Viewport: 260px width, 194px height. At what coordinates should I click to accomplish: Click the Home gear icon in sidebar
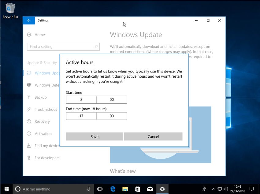pos(29,34)
